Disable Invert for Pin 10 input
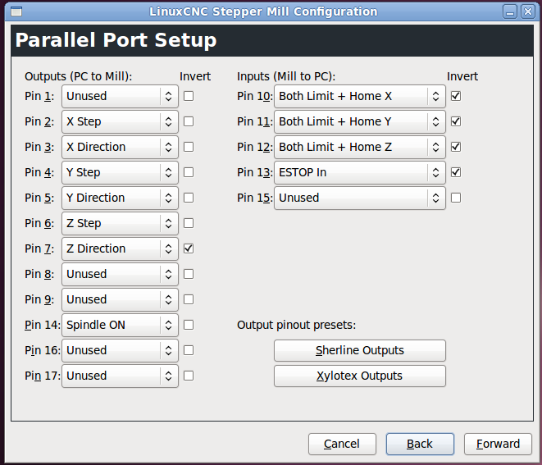 [456, 96]
